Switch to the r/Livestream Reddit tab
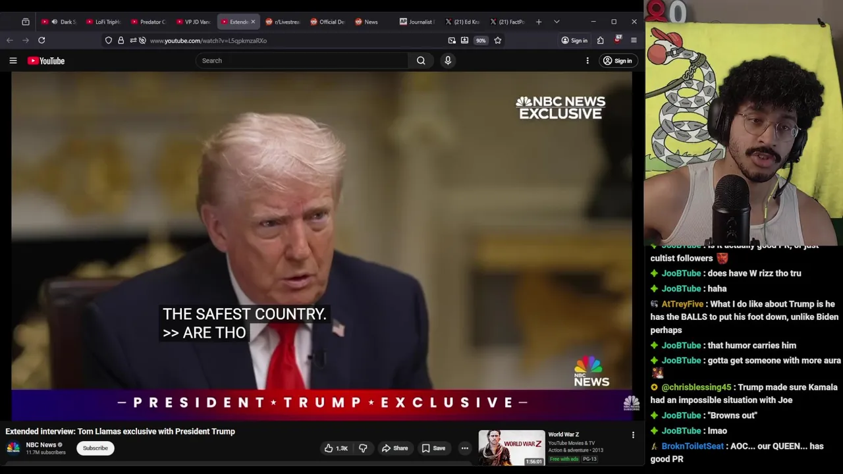This screenshot has width=843, height=474. click(282, 22)
